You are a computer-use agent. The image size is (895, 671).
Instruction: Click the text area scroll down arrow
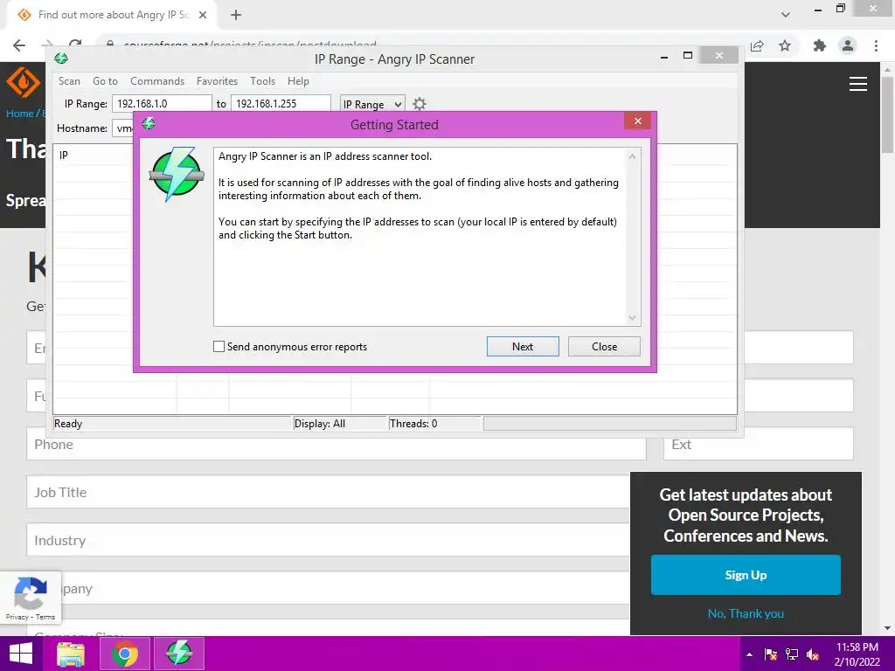pos(632,318)
